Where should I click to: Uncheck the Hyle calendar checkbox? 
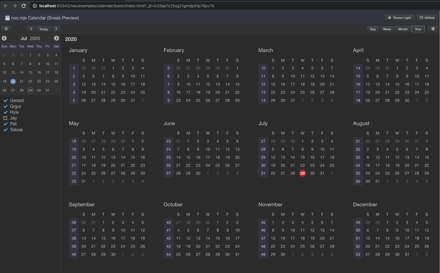click(5, 112)
